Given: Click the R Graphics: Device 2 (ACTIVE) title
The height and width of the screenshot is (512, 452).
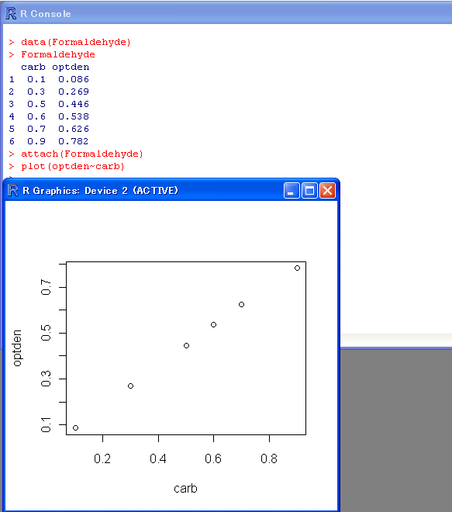Looking at the screenshot, I should pyautogui.click(x=101, y=191).
